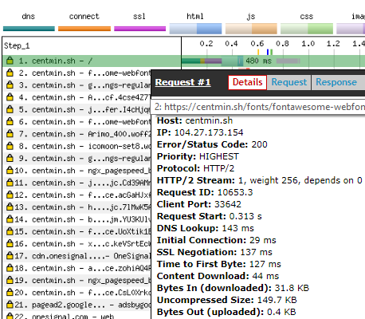Click the orange connect legend color bar
Viewport: 365px width, 319px height.
[84, 29]
